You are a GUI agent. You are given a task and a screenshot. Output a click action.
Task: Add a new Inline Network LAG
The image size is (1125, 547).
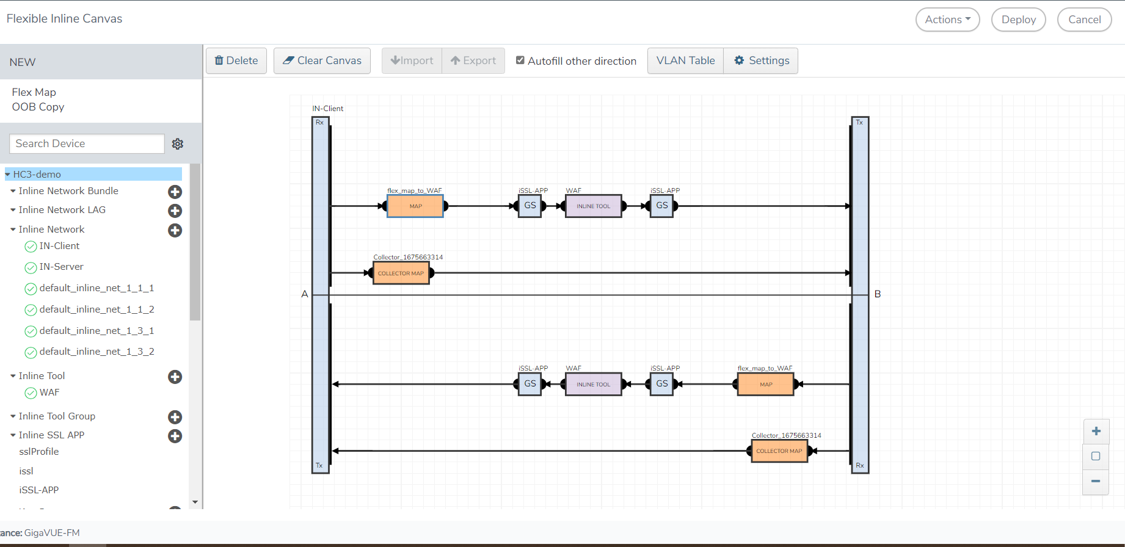click(175, 211)
